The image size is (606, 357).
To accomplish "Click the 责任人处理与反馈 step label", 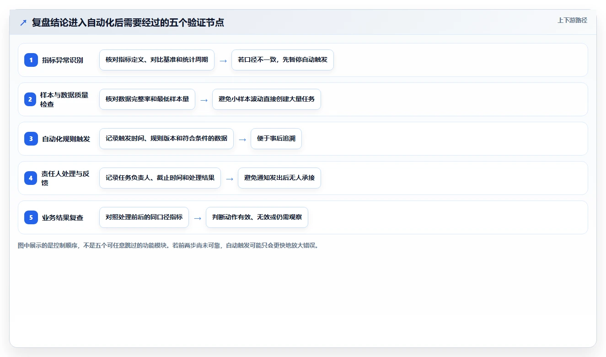I will click(x=65, y=178).
